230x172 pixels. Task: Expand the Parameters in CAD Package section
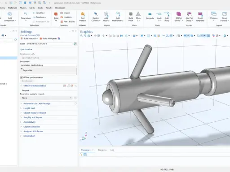click(x=37, y=103)
